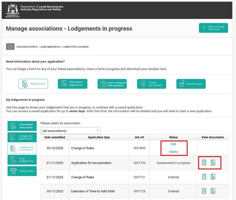Click the Order documents list icon
The image size is (236, 200).
click(142, 84)
